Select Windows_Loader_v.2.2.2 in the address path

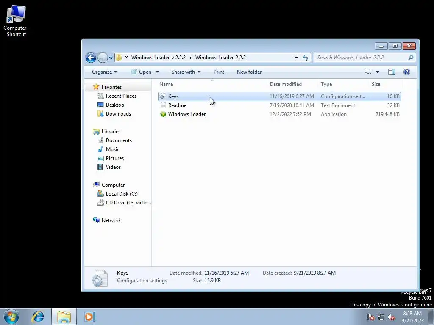coord(159,58)
